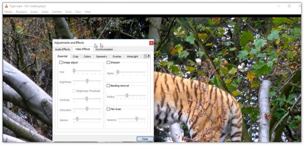This screenshot has height=145, width=304.
Task: Click the Sigma slider handle
Action: 118,72
